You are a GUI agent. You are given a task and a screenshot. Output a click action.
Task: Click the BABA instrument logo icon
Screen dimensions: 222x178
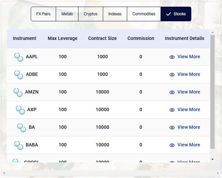coord(19,145)
